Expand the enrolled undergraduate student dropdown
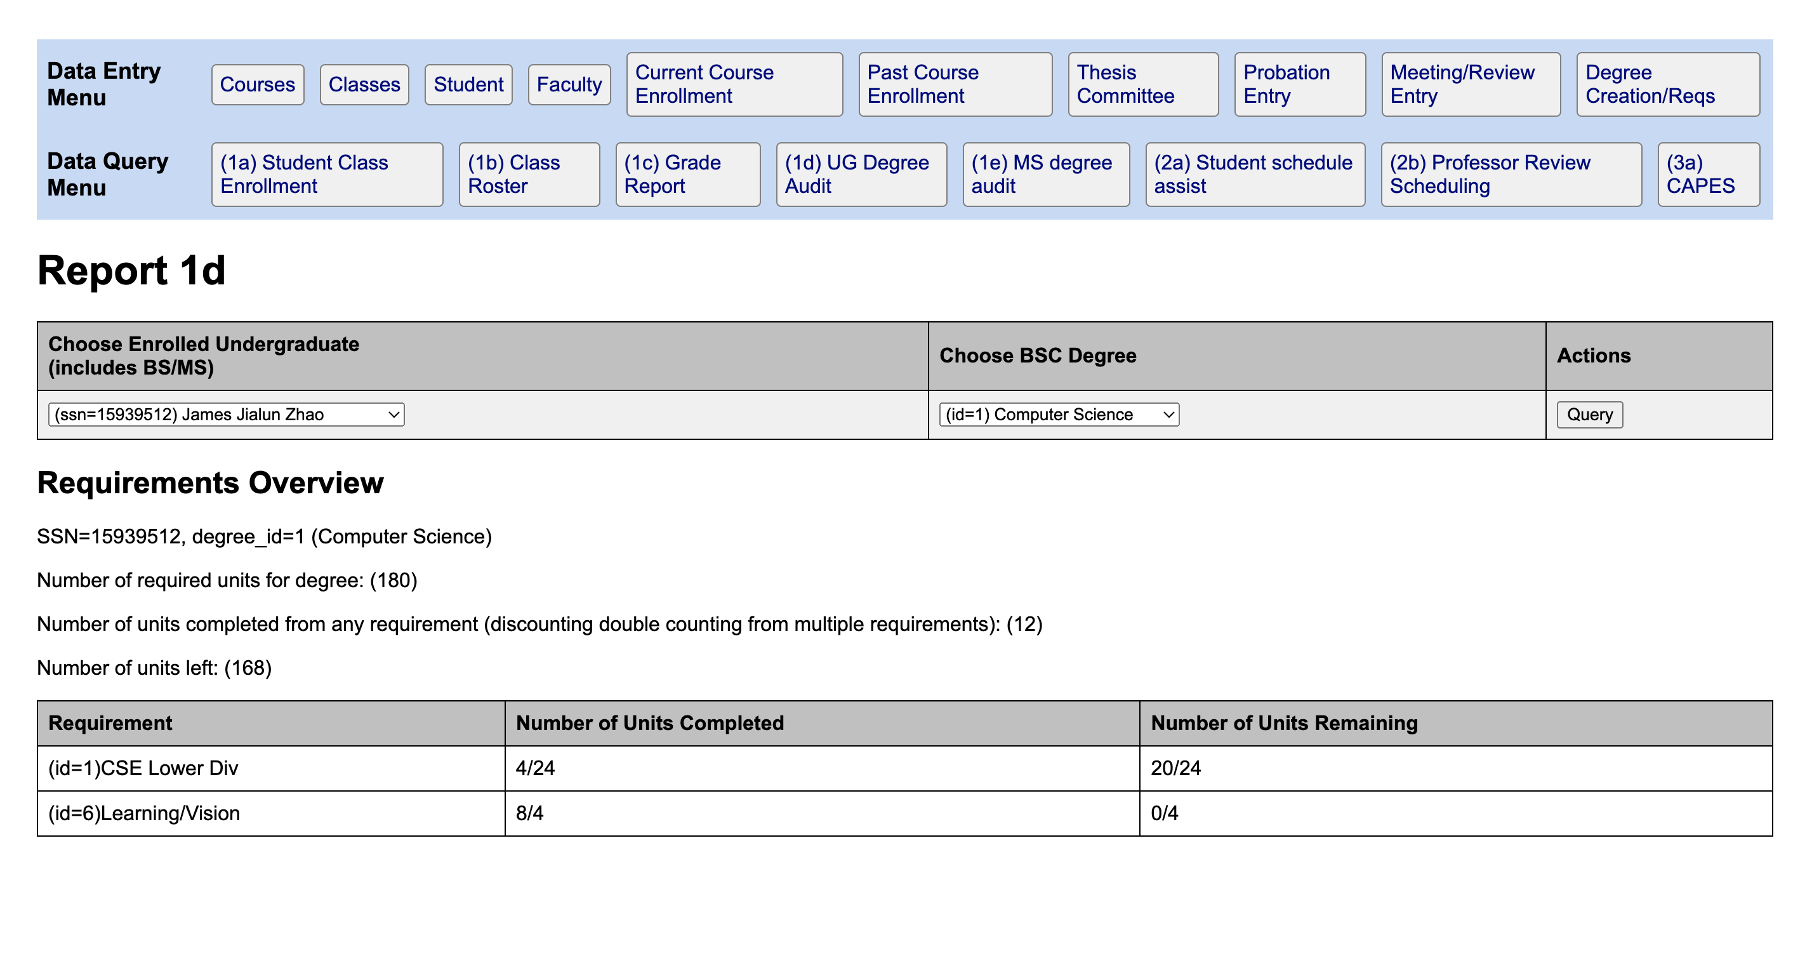Image resolution: width=1819 pixels, height=970 pixels. [226, 415]
